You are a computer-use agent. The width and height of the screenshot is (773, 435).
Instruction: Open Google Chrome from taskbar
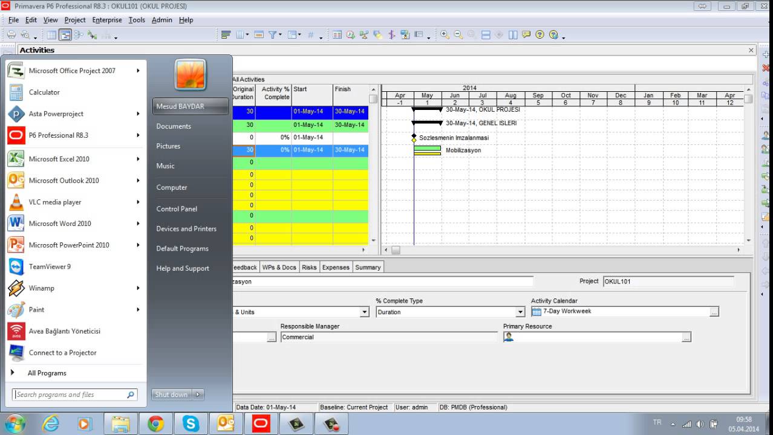[155, 424]
